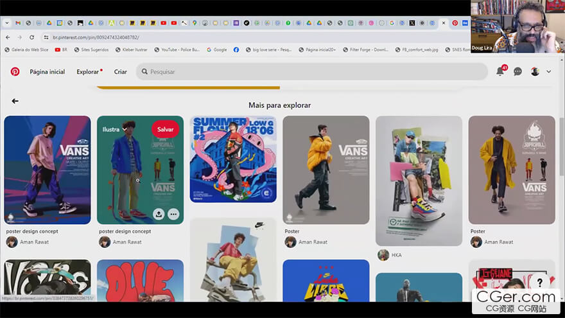This screenshot has height=318, width=565.
Task: Click the HKA author name
Action: pos(396,255)
